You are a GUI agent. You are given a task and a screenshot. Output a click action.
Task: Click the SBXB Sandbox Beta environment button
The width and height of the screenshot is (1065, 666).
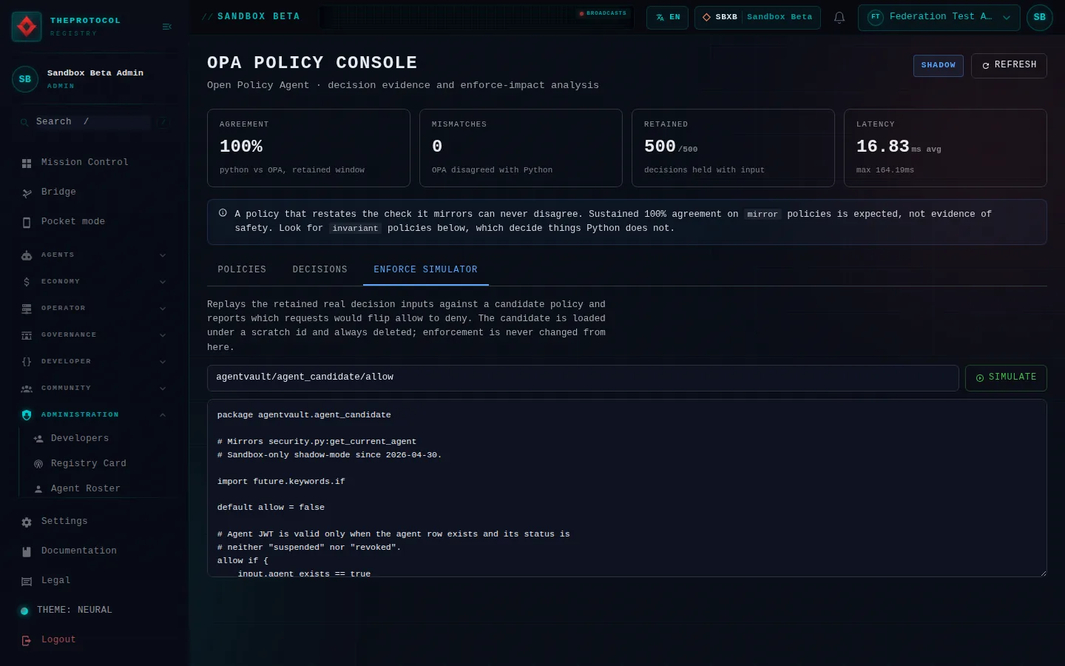point(757,17)
